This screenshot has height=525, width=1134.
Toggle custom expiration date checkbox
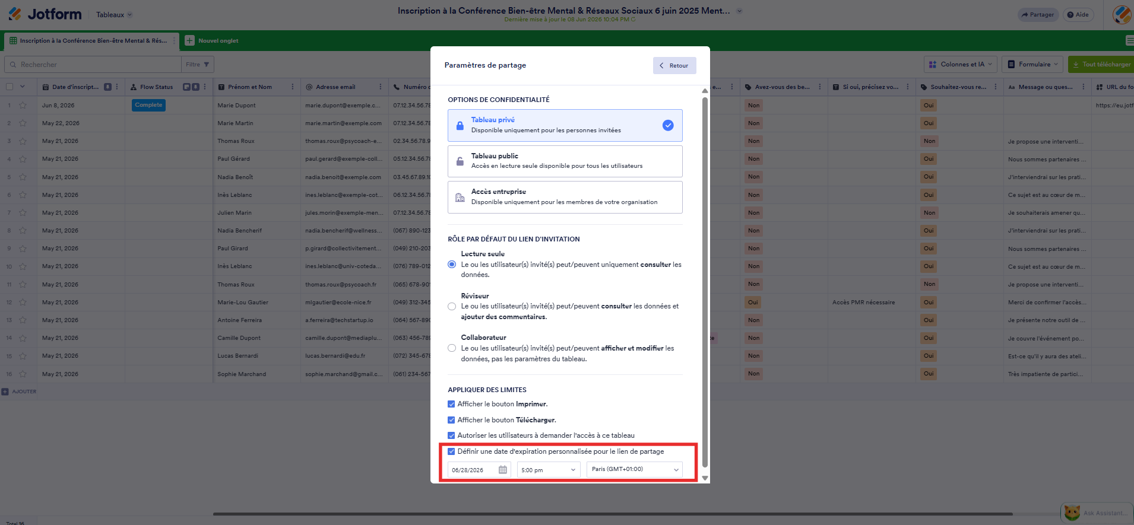coord(451,451)
